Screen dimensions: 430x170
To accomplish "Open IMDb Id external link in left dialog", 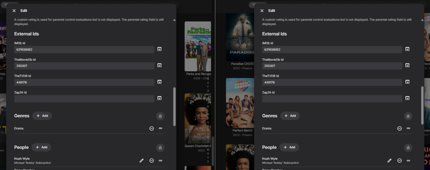I will (159, 49).
